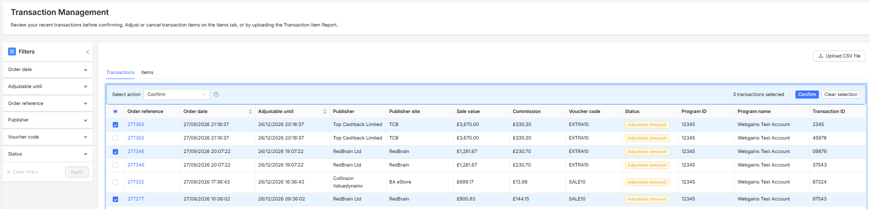Expand the Adjustable until filter
The width and height of the screenshot is (870, 209).
point(48,86)
